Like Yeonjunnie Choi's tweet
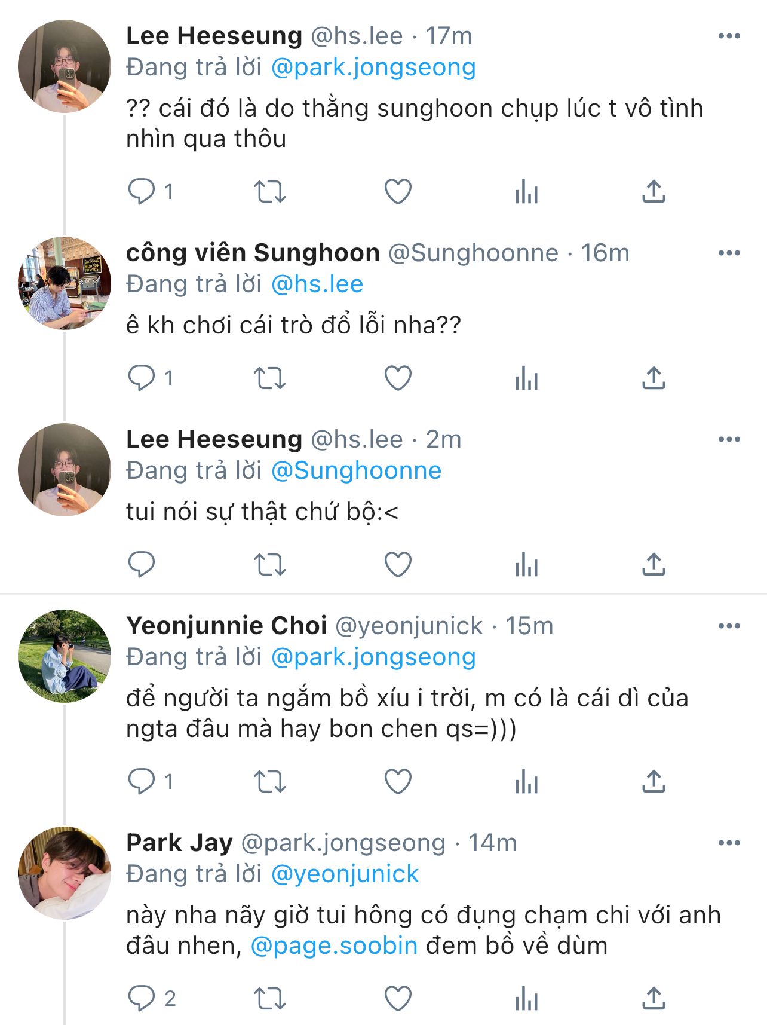767x1025 pixels. 398,782
